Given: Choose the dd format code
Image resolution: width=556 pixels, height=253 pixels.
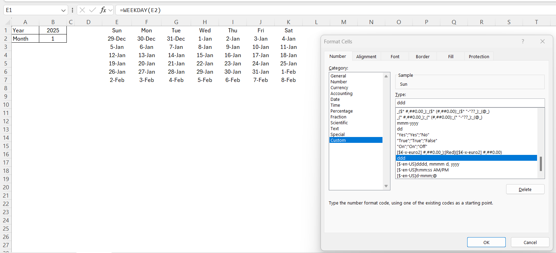Looking at the screenshot, I should 466,129.
